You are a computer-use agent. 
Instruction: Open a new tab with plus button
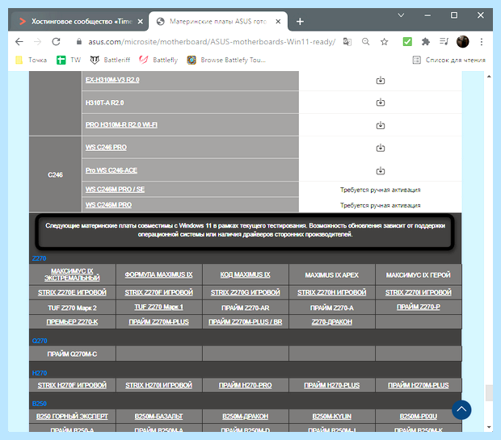[x=300, y=21]
